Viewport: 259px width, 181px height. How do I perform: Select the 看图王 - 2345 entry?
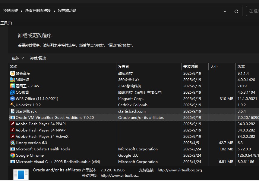[27, 86]
